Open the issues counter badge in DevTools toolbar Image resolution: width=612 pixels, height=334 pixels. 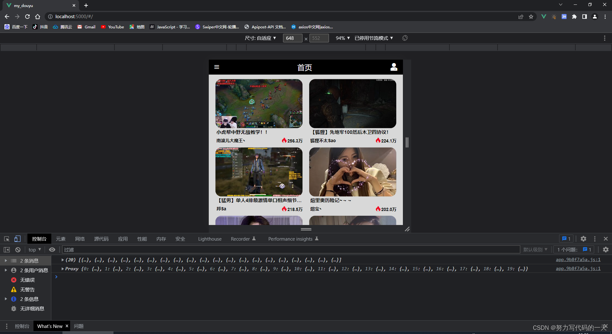click(x=566, y=239)
